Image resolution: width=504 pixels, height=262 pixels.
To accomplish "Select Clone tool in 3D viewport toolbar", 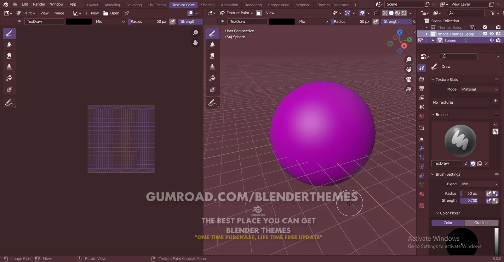I will coord(213,67).
